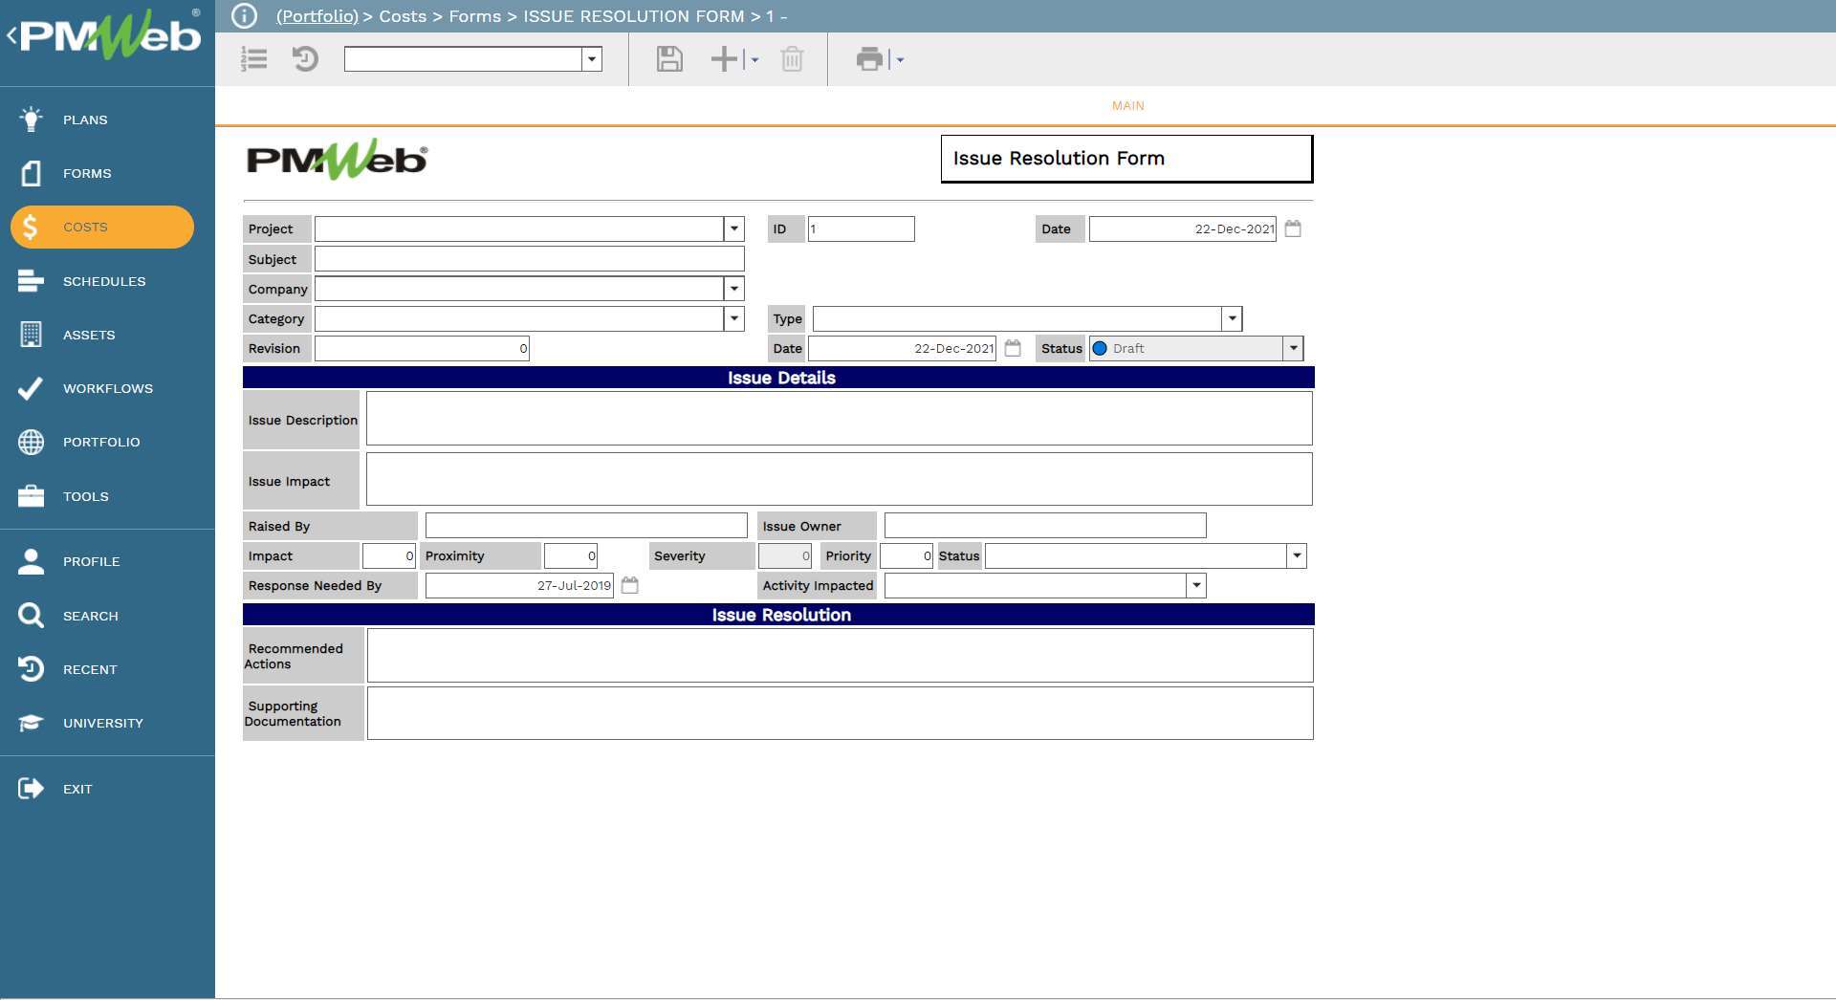
Task: Click the Search magnifier icon
Action: tap(31, 616)
